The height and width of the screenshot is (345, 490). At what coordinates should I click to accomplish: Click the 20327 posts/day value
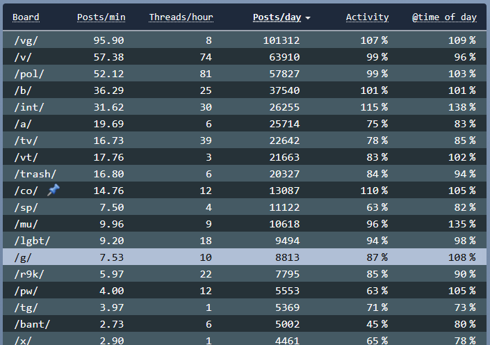[284, 174]
